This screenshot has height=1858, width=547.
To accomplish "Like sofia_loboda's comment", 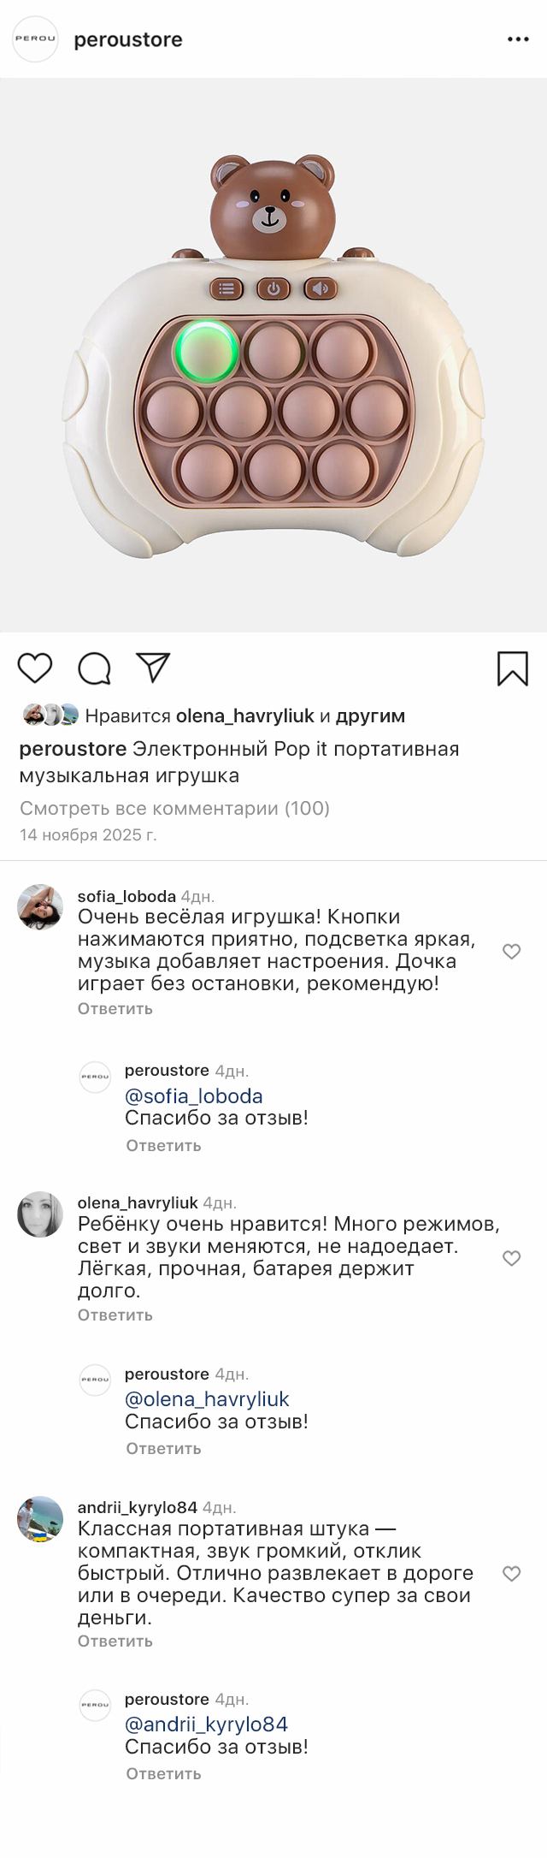I will click(x=511, y=952).
